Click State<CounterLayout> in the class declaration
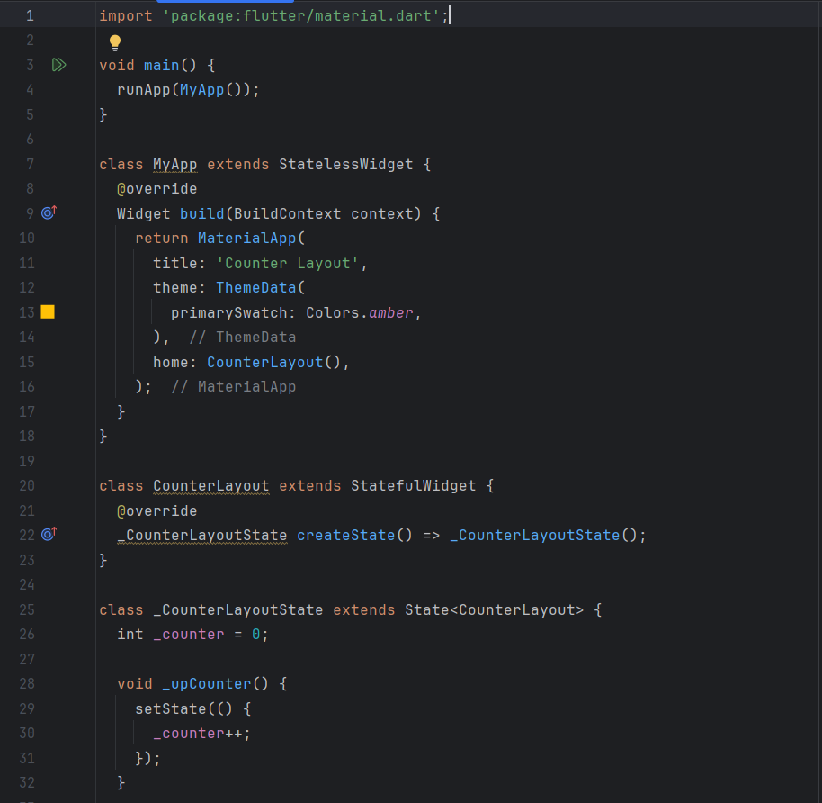822x803 pixels. [495, 609]
